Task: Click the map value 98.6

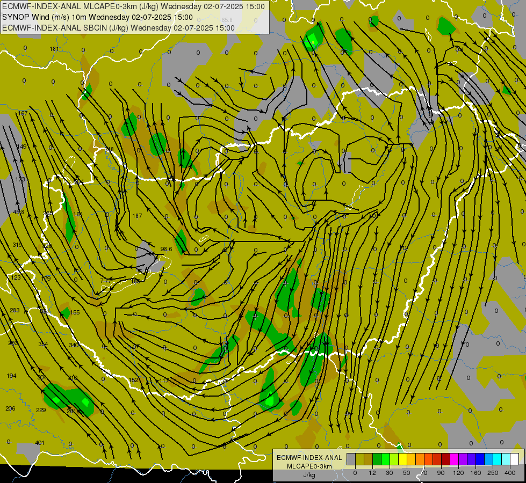Action: (167, 249)
